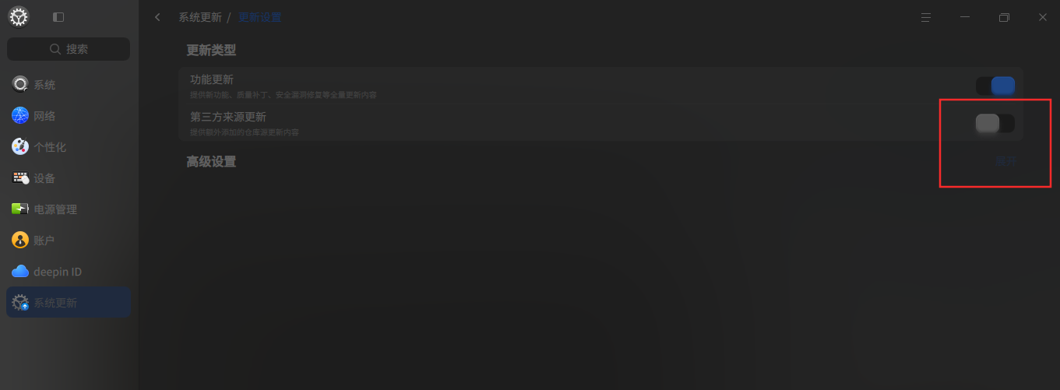This screenshot has height=390, width=1060.
Task: Disable the 功能更新 toggle
Action: click(x=995, y=86)
